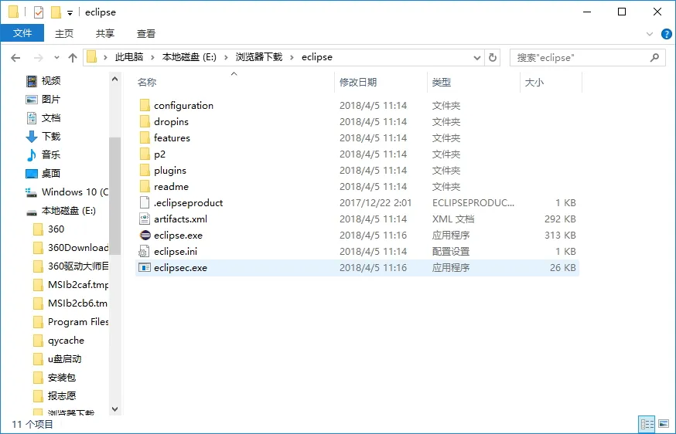Switch to the 主页 (Home) tab
The image size is (676, 434).
[x=64, y=33]
